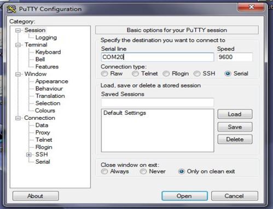
Task: Click the Speed field showing 9600
Action: [235, 57]
